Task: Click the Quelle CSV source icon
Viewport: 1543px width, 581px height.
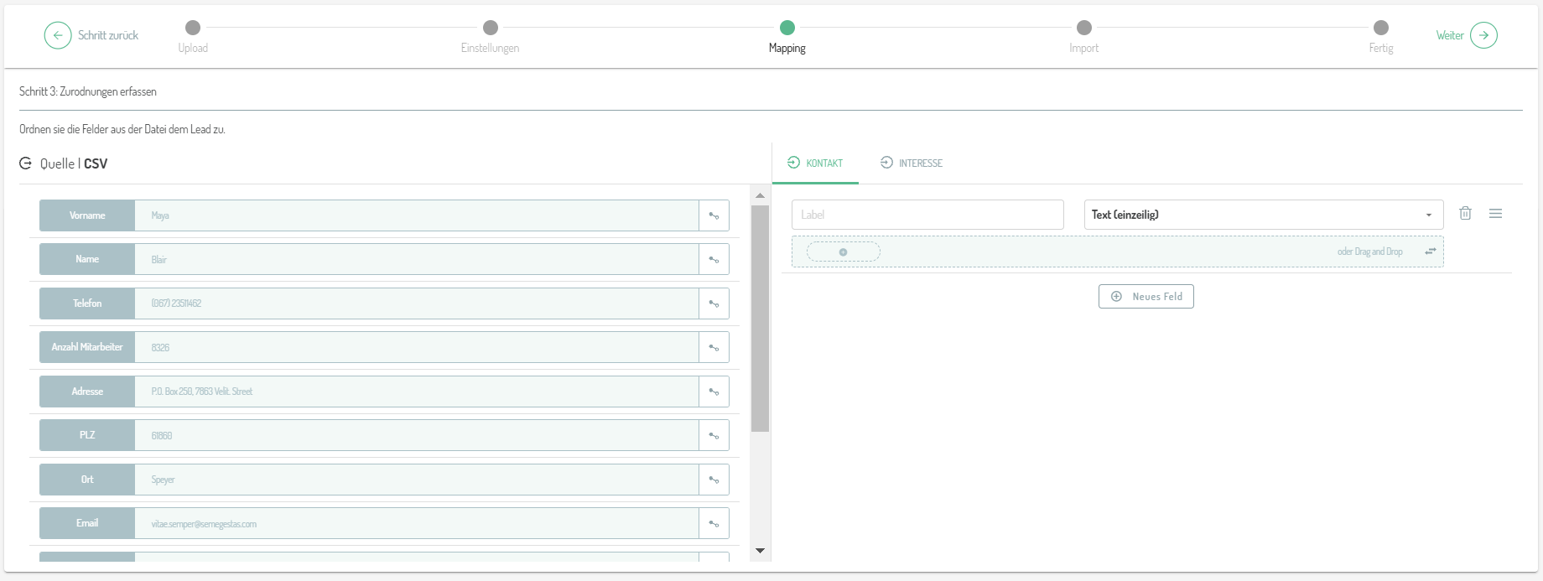Action: tap(26, 163)
